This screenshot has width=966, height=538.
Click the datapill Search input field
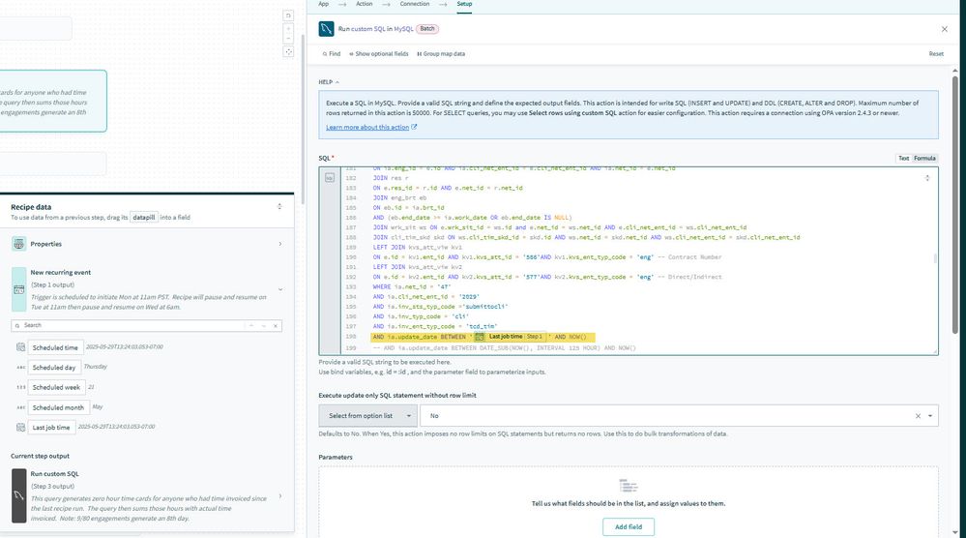[x=135, y=325]
